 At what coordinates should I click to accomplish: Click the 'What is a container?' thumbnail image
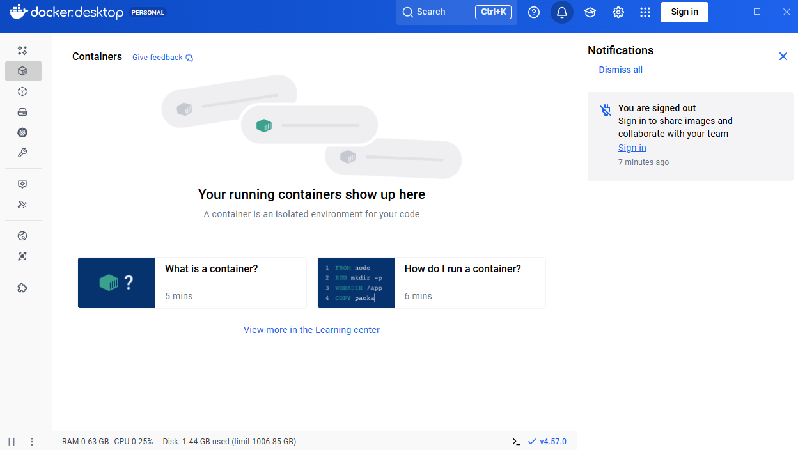(116, 283)
